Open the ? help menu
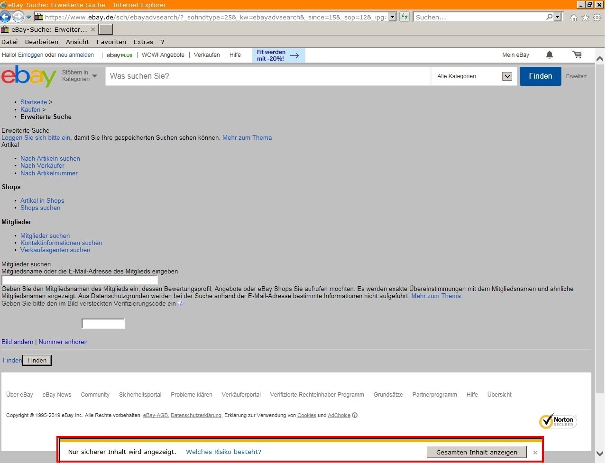The image size is (607, 463). tap(162, 42)
